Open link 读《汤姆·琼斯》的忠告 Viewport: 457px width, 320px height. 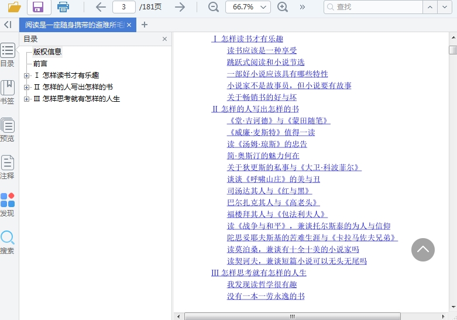click(x=267, y=144)
